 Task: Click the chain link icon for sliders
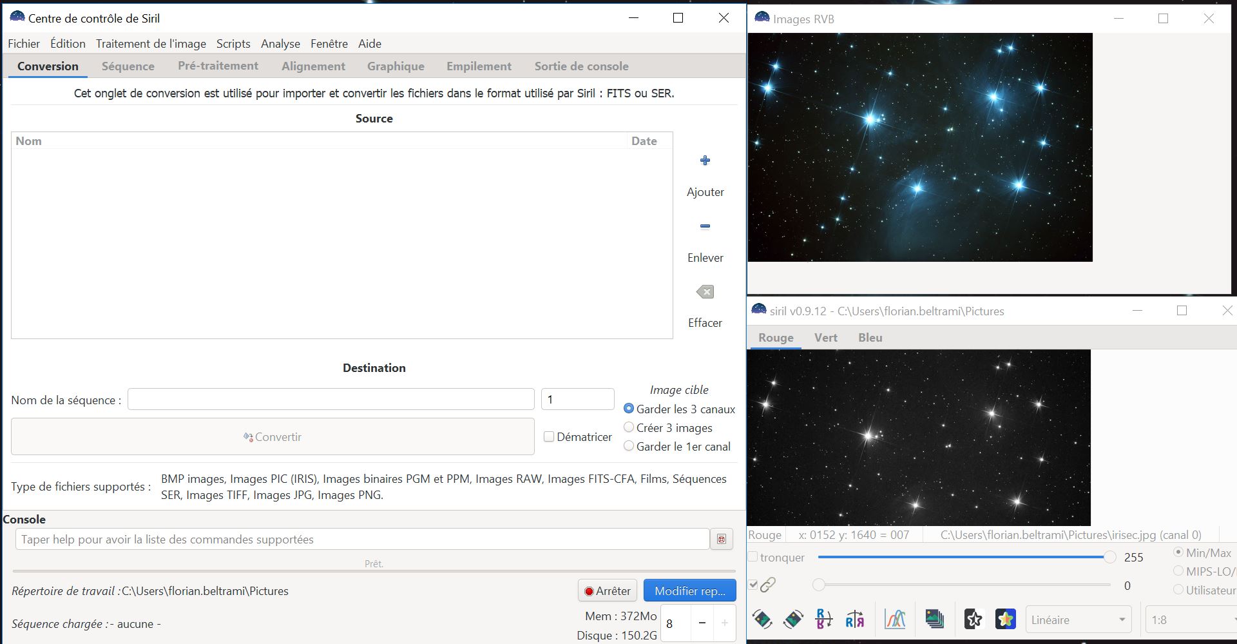click(768, 585)
